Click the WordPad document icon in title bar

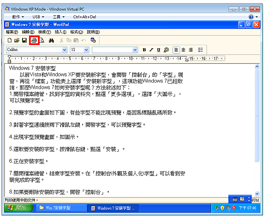click(7, 25)
